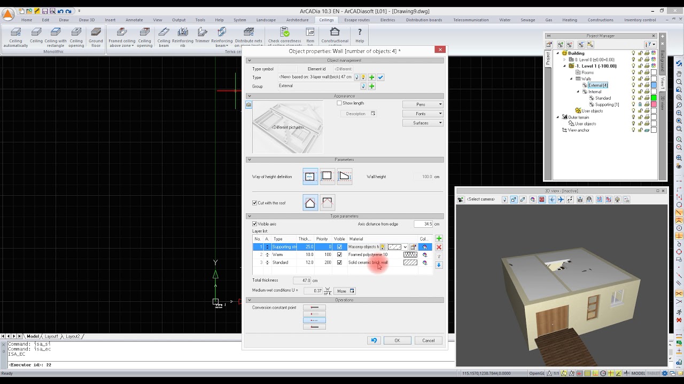Open the Fonts dropdown
This screenshot has height=384, width=684.
pos(423,114)
